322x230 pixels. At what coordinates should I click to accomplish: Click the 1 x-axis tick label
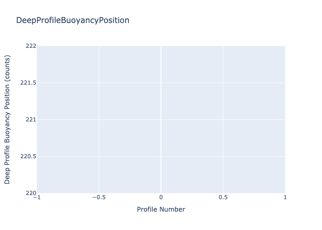[x=285, y=197]
